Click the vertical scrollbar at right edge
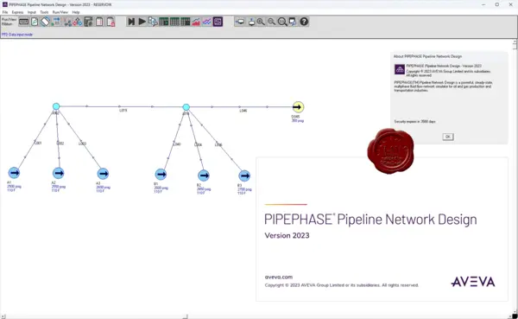The width and height of the screenshot is (518, 319). pyautogui.click(x=515, y=179)
